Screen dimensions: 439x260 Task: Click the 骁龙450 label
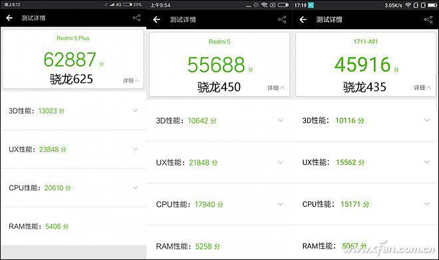(219, 87)
